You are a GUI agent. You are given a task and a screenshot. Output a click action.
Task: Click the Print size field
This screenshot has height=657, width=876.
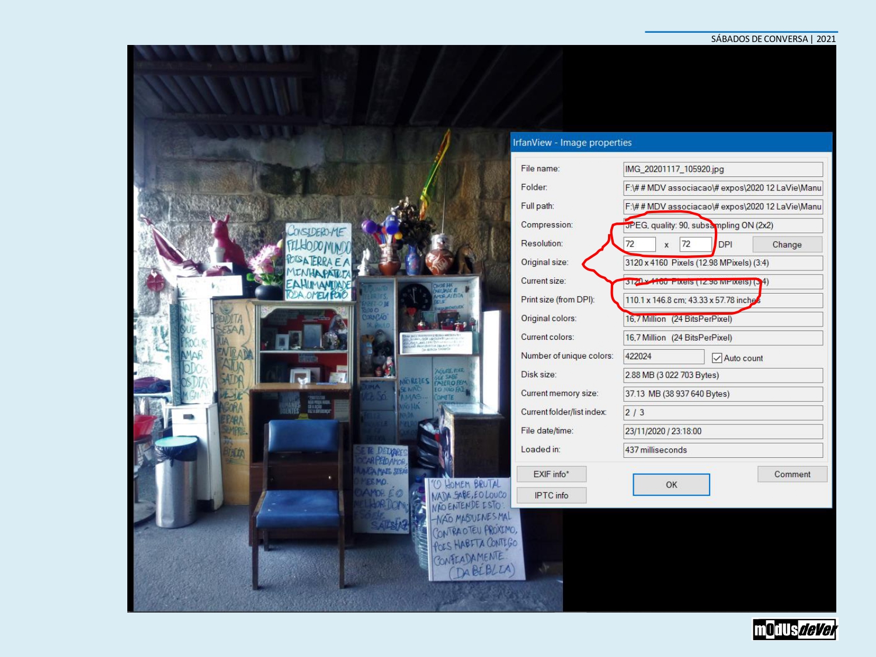tap(722, 300)
